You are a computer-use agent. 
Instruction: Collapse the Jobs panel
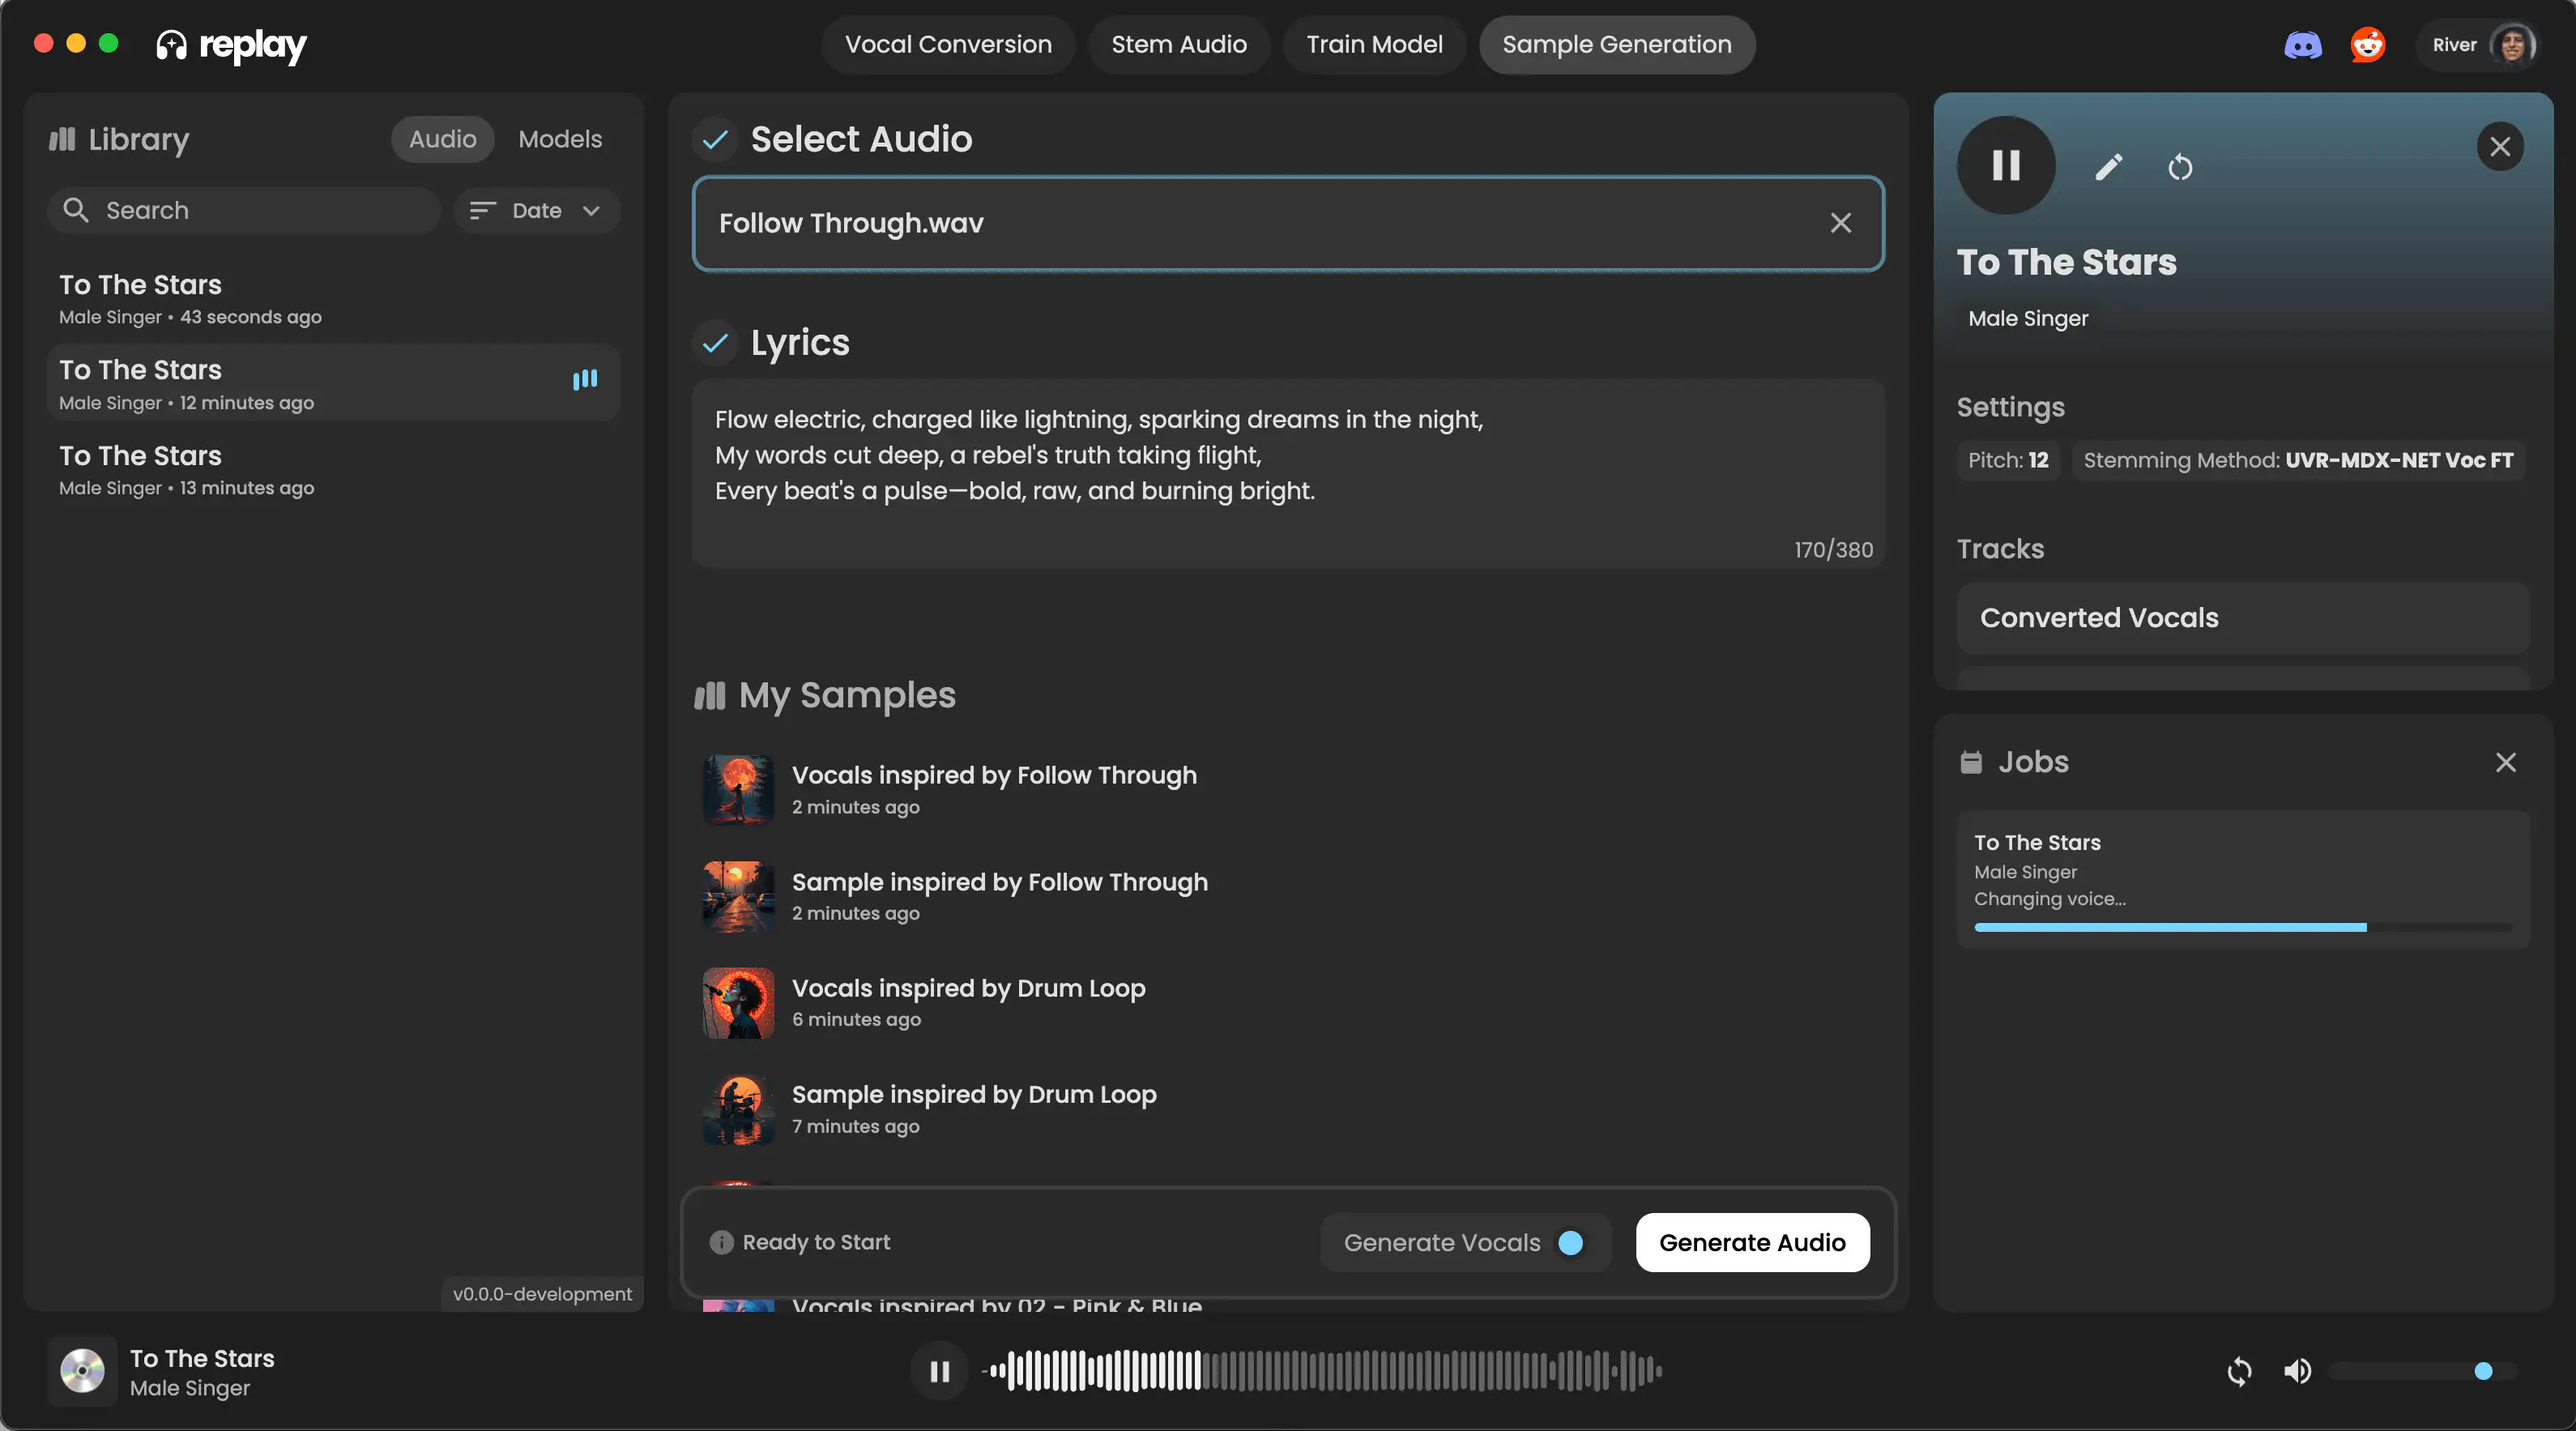coord(2506,762)
